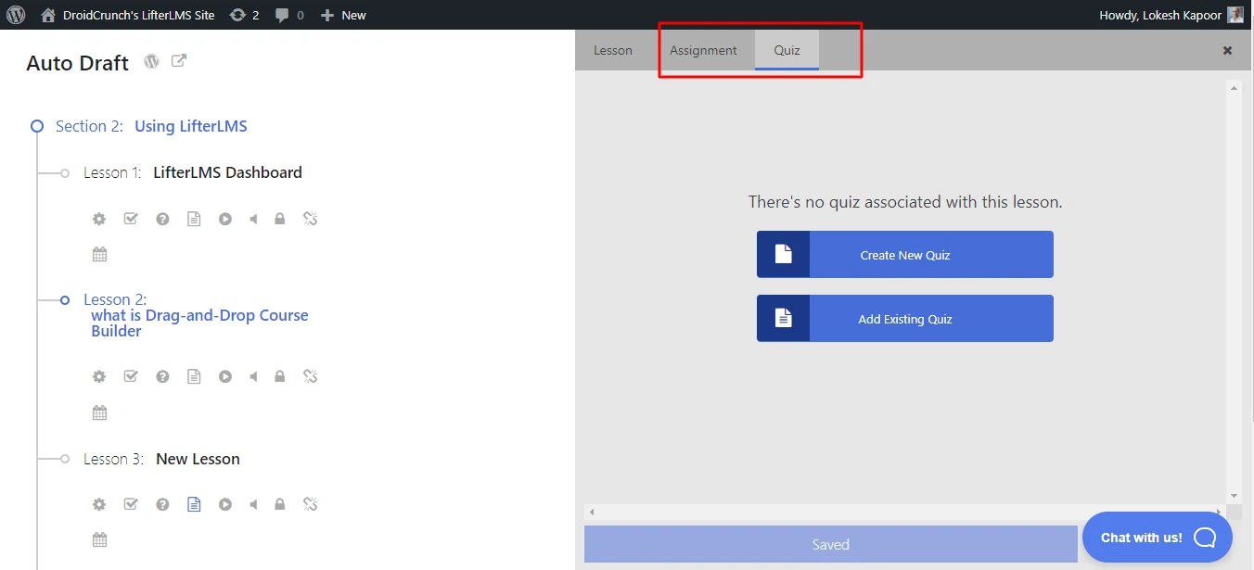Click the panel's horizontal scrollbar track
Screen dimensions: 1254x570
pos(906,512)
